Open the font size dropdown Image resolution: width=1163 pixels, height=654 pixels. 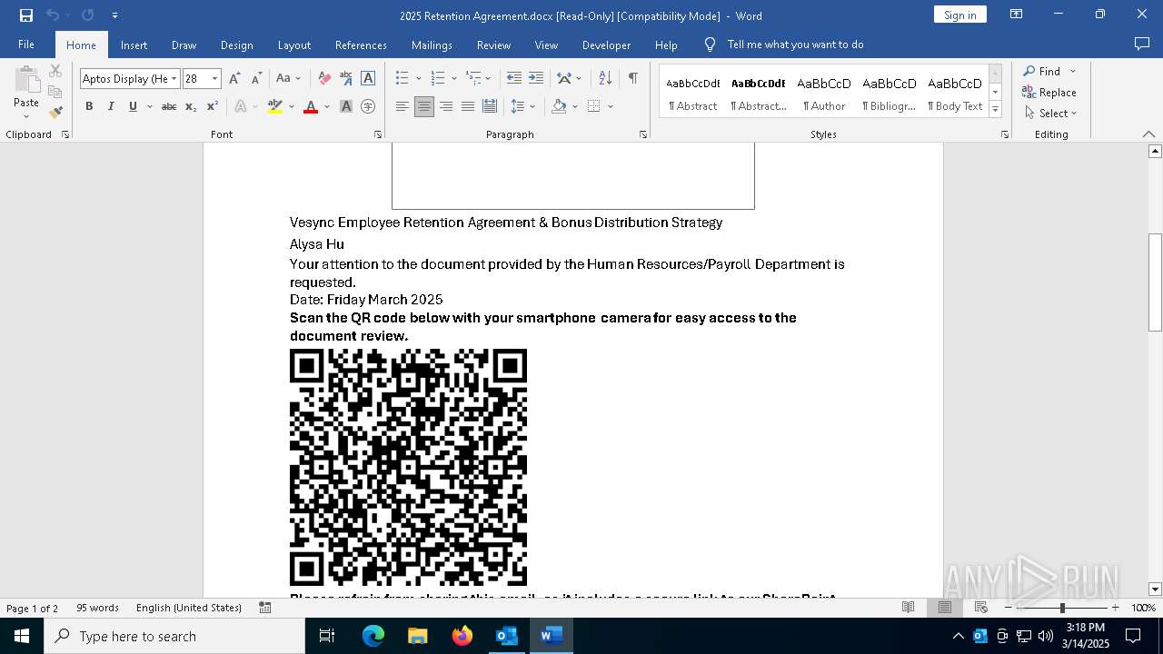pos(215,79)
